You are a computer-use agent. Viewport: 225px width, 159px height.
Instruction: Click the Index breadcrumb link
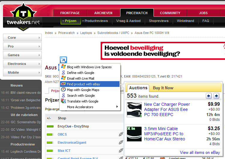click(x=49, y=33)
